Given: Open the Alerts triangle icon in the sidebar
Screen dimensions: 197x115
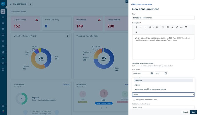Looking at the screenshot, I should [x=3, y=41].
